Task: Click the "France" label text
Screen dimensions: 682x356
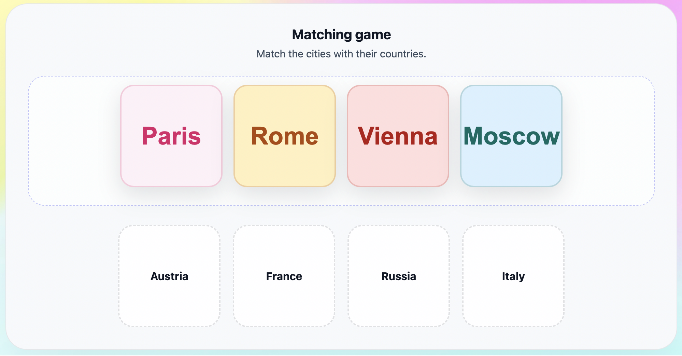Action: pyautogui.click(x=284, y=276)
